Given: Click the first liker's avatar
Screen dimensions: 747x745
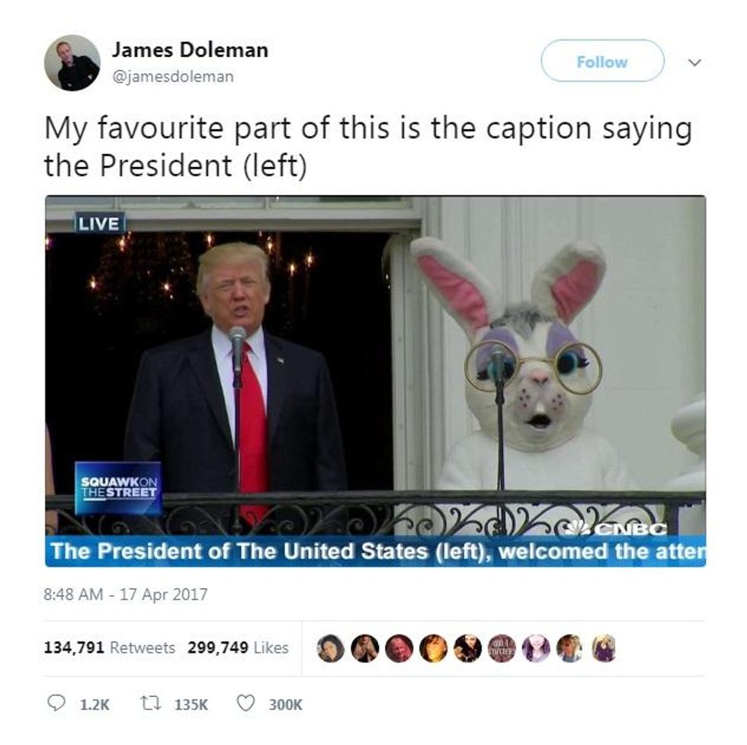Looking at the screenshot, I should 331,648.
